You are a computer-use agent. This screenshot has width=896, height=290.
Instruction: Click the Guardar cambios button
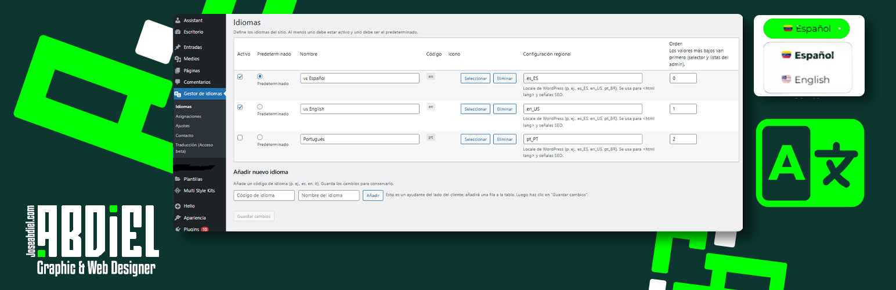point(254,216)
